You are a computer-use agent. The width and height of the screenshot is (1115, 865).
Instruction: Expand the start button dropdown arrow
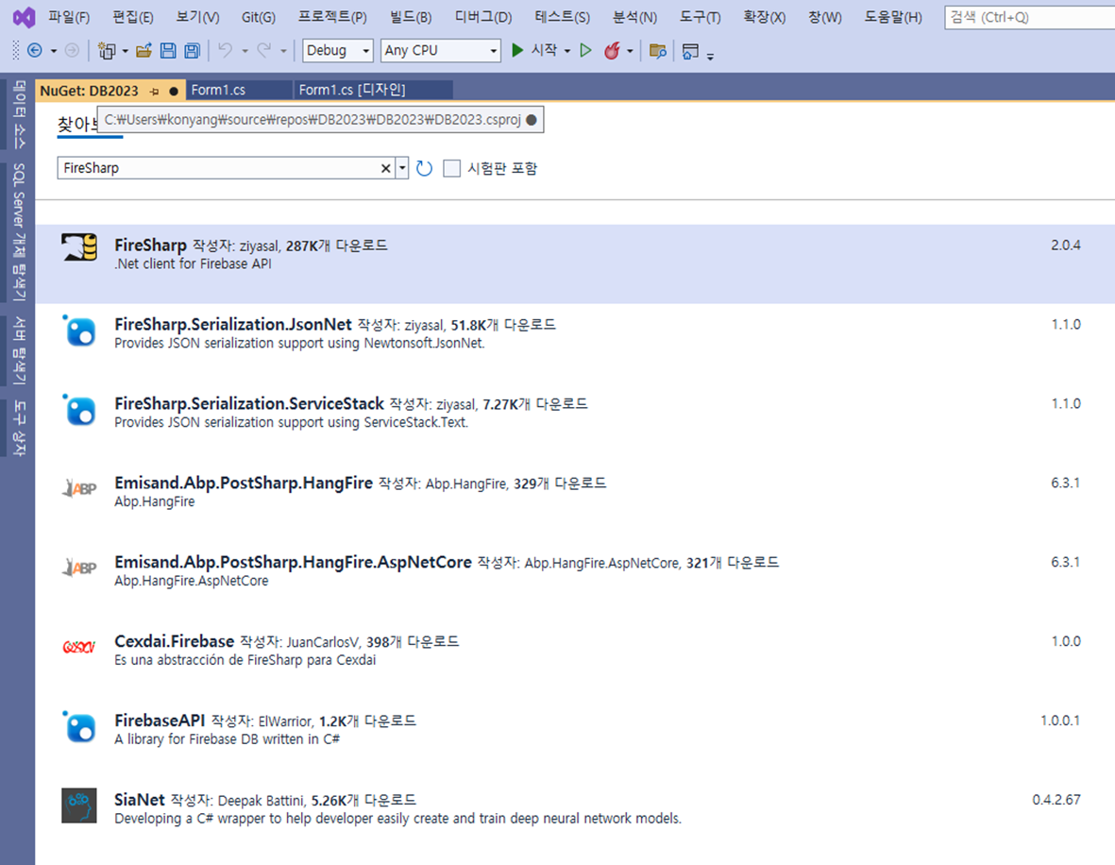[x=567, y=51]
